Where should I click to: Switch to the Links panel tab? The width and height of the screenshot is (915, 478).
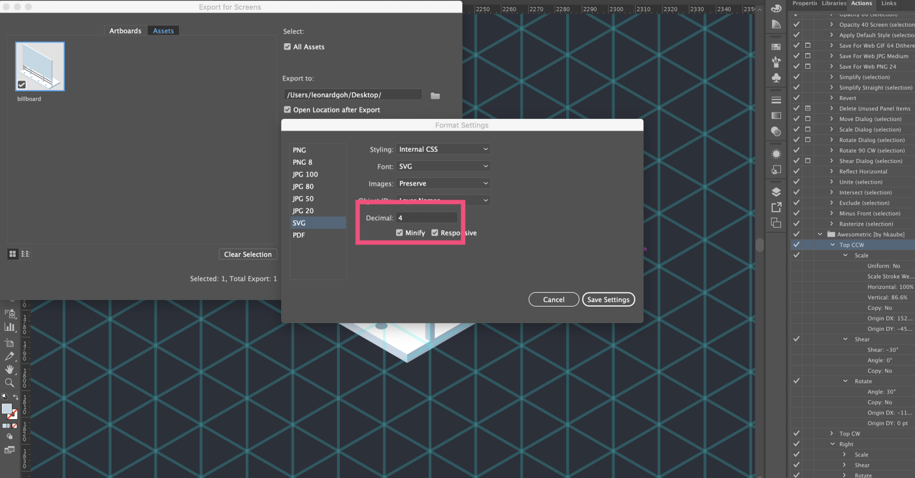pyautogui.click(x=889, y=3)
